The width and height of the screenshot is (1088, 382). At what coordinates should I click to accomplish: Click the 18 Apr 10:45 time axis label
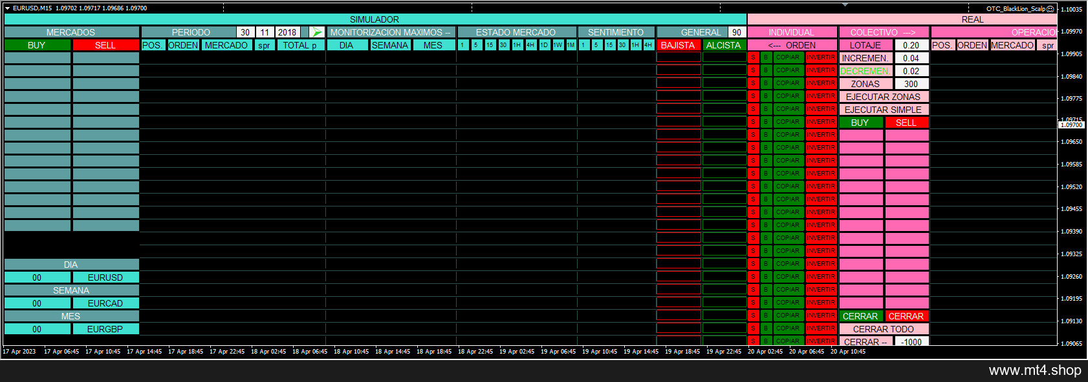click(x=351, y=352)
